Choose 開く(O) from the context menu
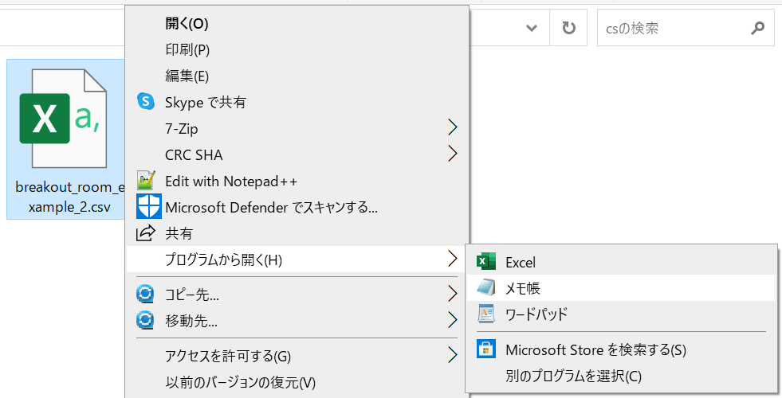 297,23
